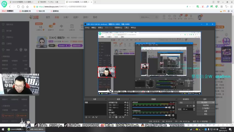The height and width of the screenshot is (132, 234).
Task: Open OBS 编辑(E) menu
Action: pos(94,28)
